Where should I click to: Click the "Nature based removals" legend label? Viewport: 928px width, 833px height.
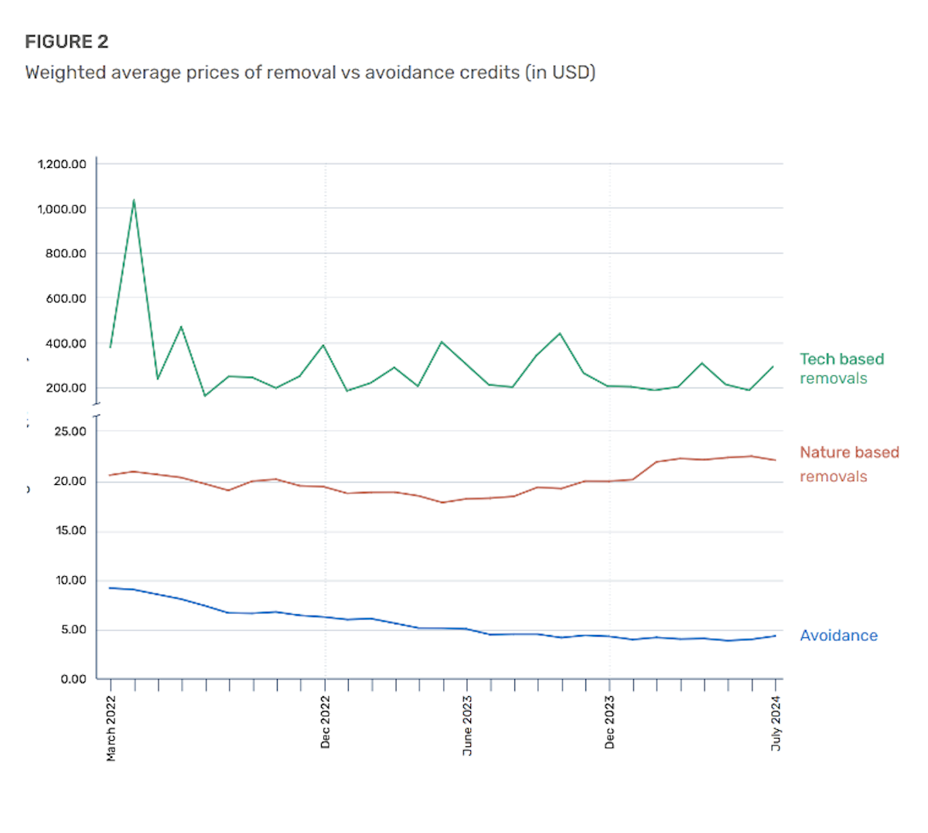[849, 464]
